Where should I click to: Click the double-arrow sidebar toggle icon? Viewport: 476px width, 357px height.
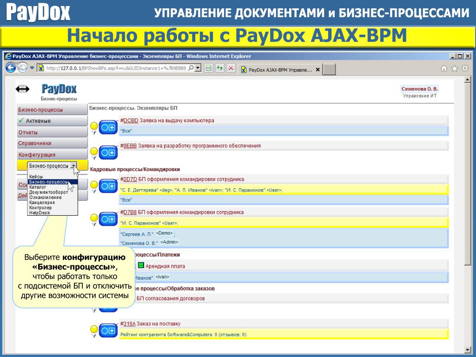pyautogui.click(x=22, y=89)
